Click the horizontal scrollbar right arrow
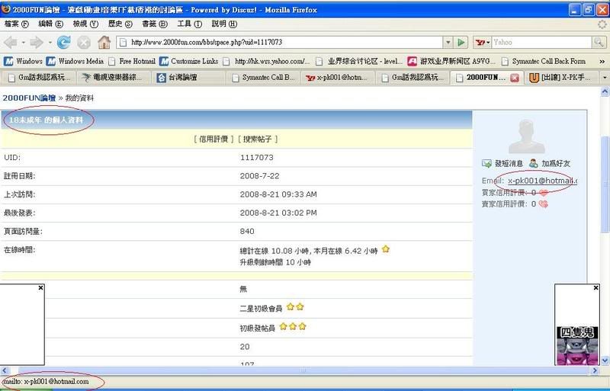 [595, 370]
